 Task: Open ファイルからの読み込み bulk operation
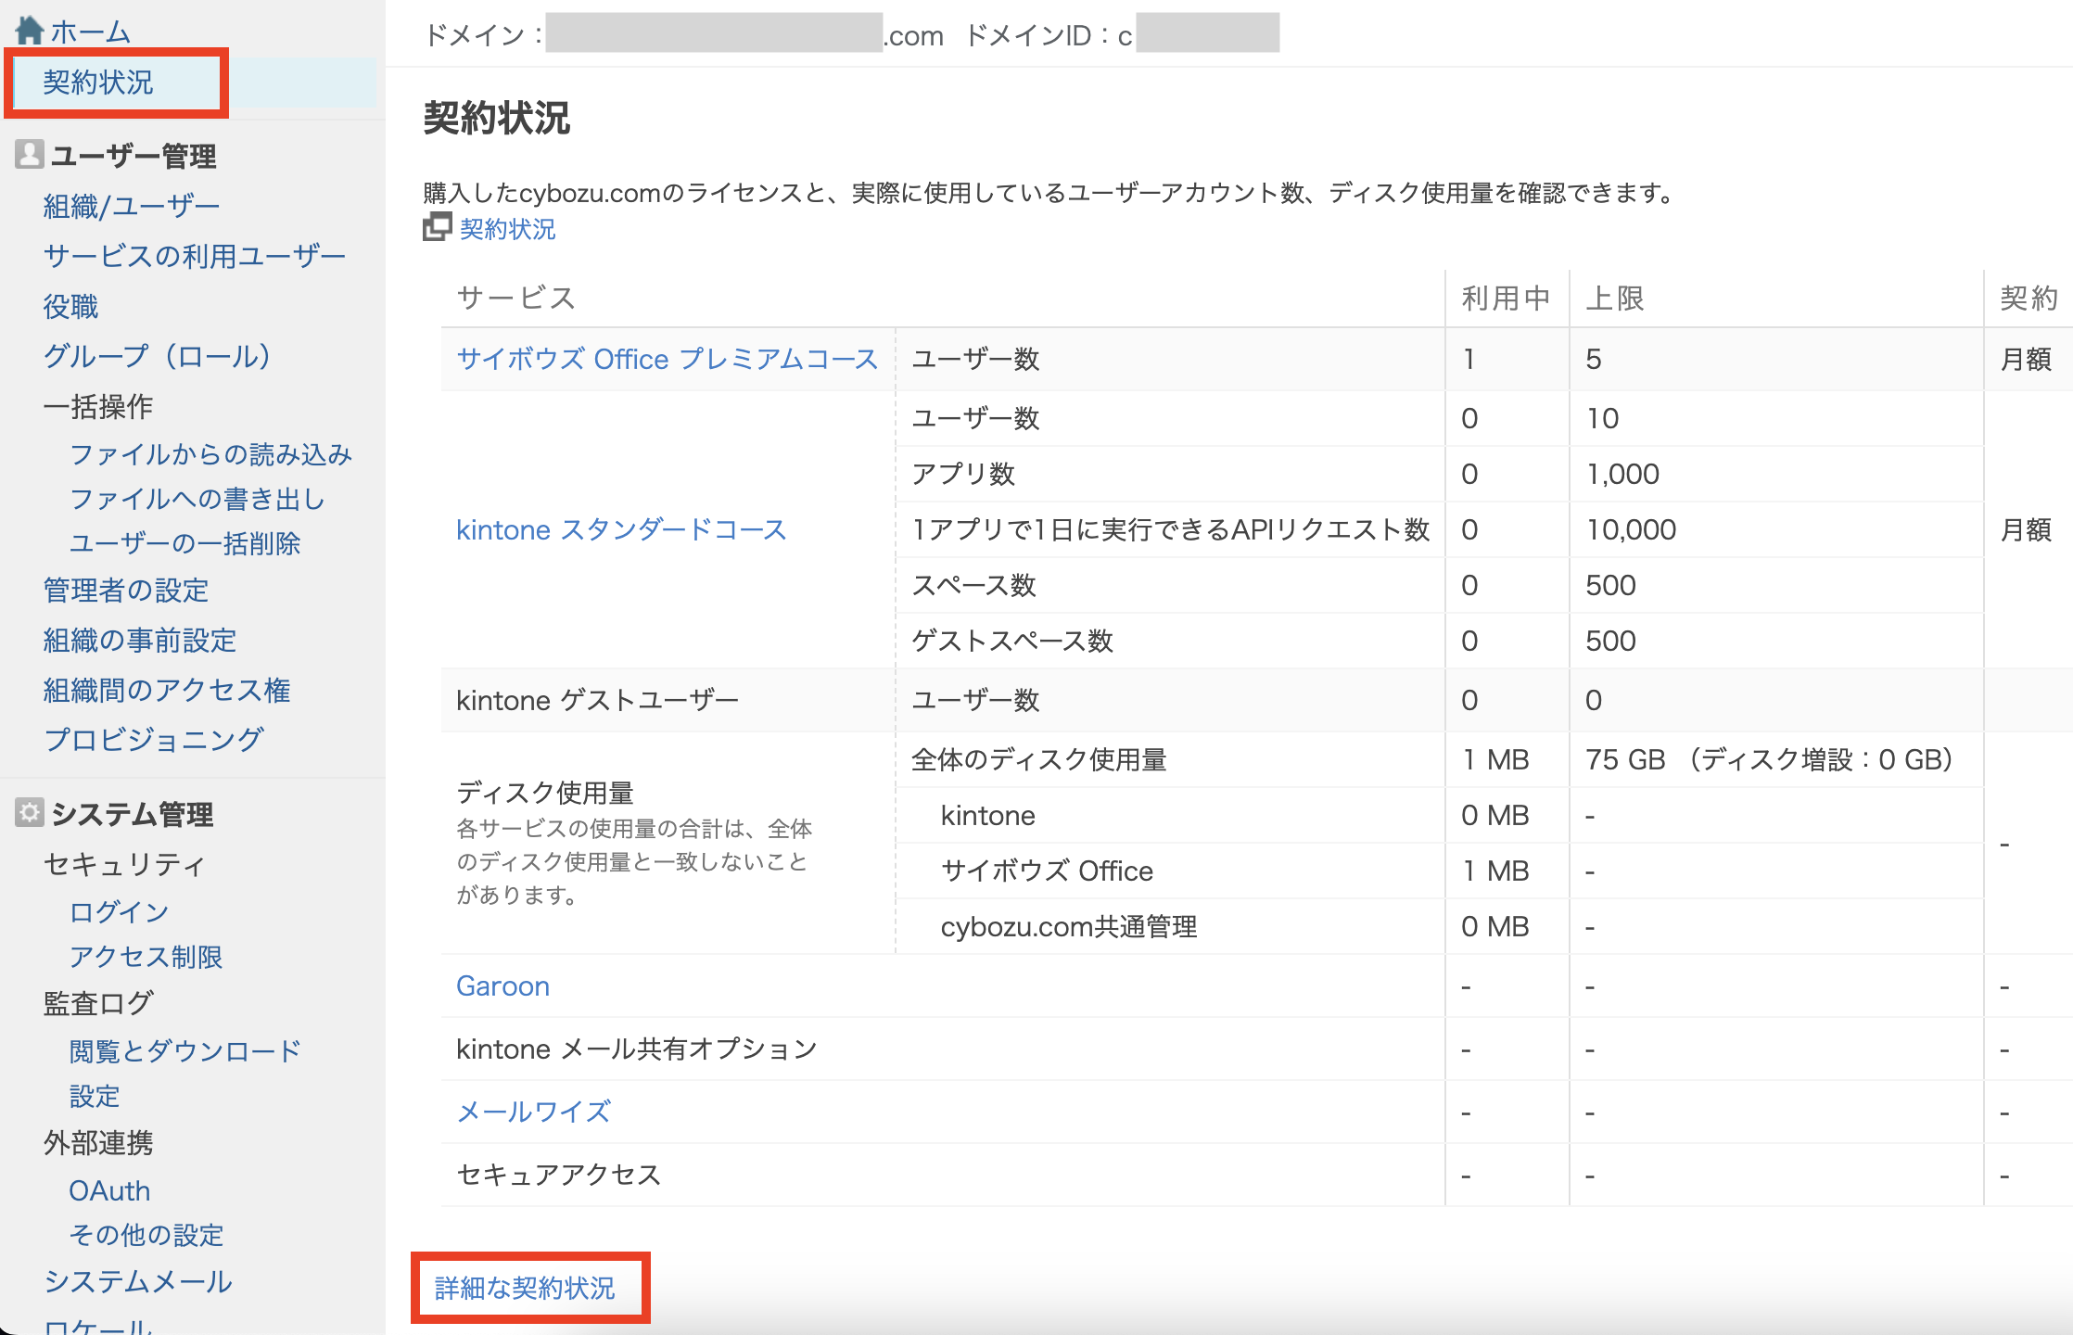pyautogui.click(x=210, y=454)
